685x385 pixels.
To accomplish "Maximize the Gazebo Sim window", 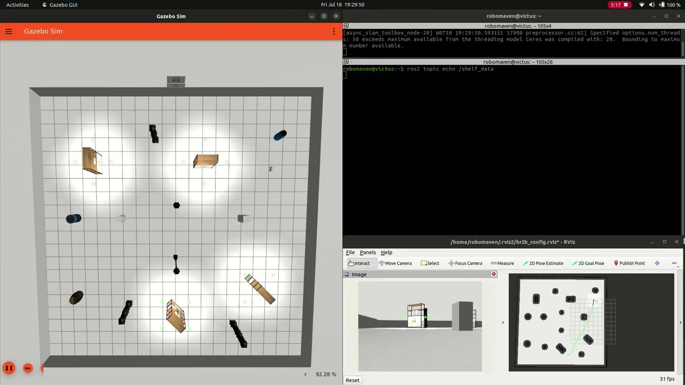I will point(324,16).
